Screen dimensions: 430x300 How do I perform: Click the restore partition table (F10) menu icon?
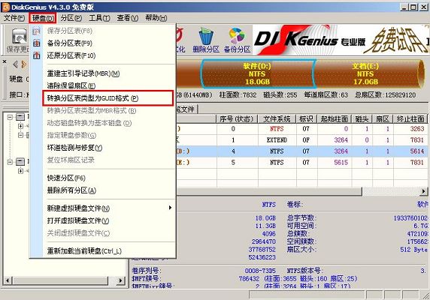37,55
